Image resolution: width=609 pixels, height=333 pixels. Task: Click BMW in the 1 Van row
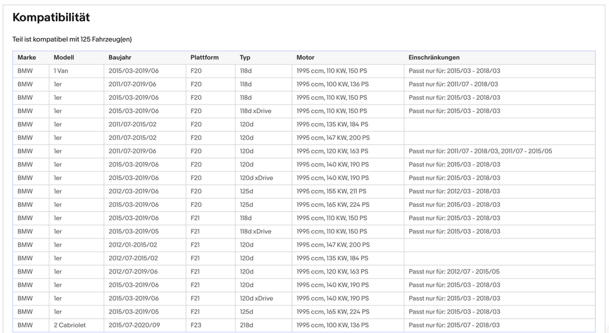coord(25,71)
